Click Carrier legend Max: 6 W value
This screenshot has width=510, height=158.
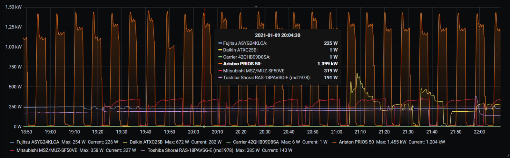coord(291,142)
